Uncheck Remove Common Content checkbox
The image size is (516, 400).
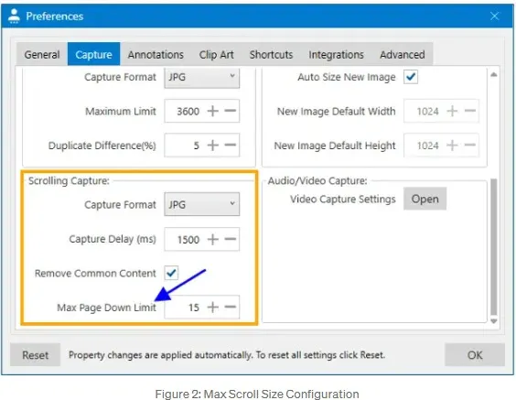coord(171,273)
